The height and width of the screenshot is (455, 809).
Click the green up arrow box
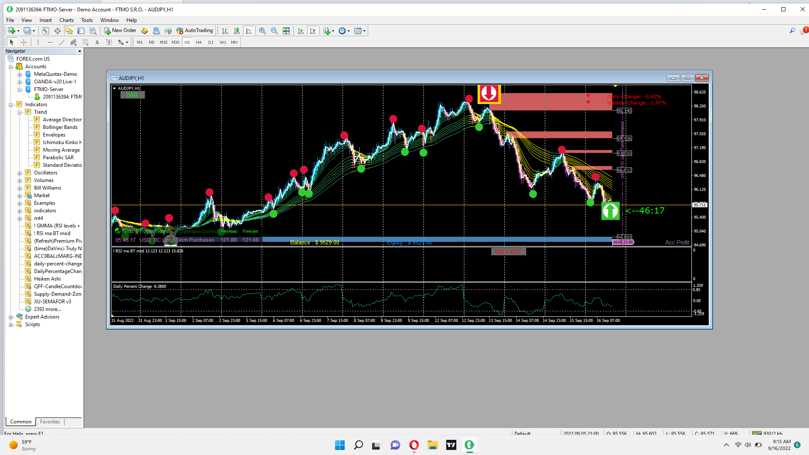610,211
